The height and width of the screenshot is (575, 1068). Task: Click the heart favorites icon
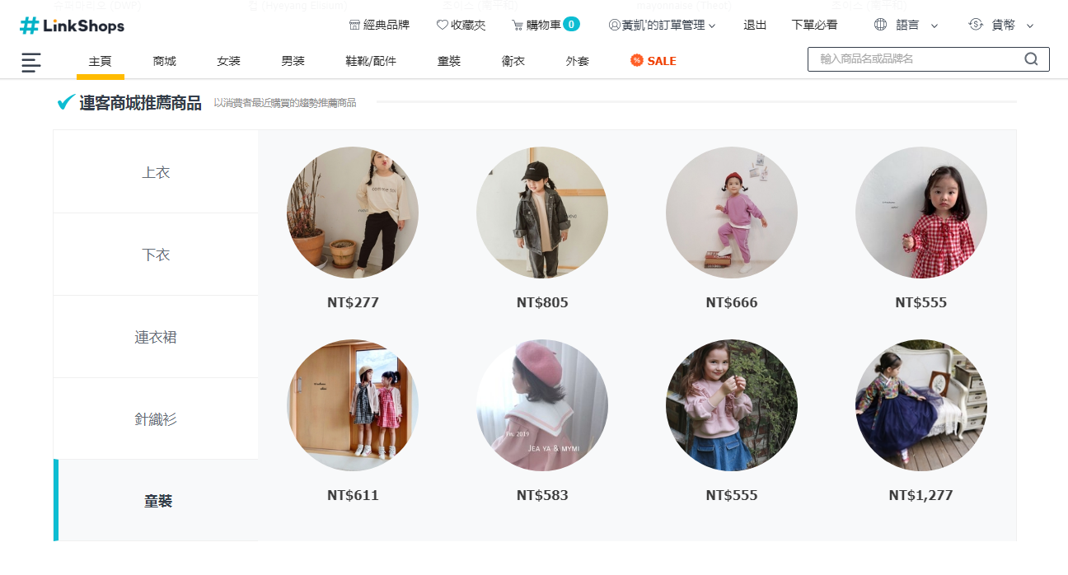[443, 25]
